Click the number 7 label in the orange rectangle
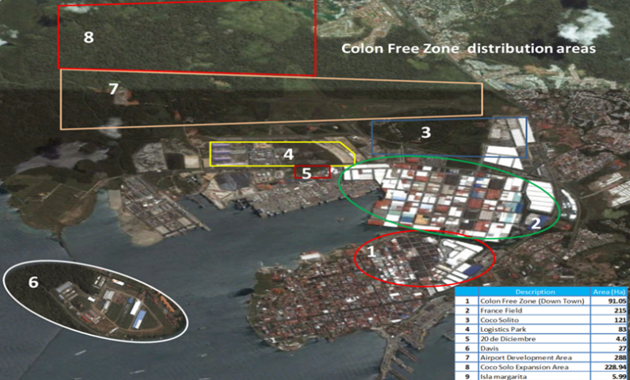Screen dimensions: 630x380 pyautogui.click(x=113, y=88)
